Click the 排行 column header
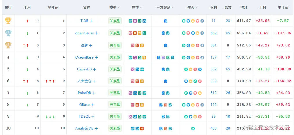The image size is (294, 135). (8, 7)
